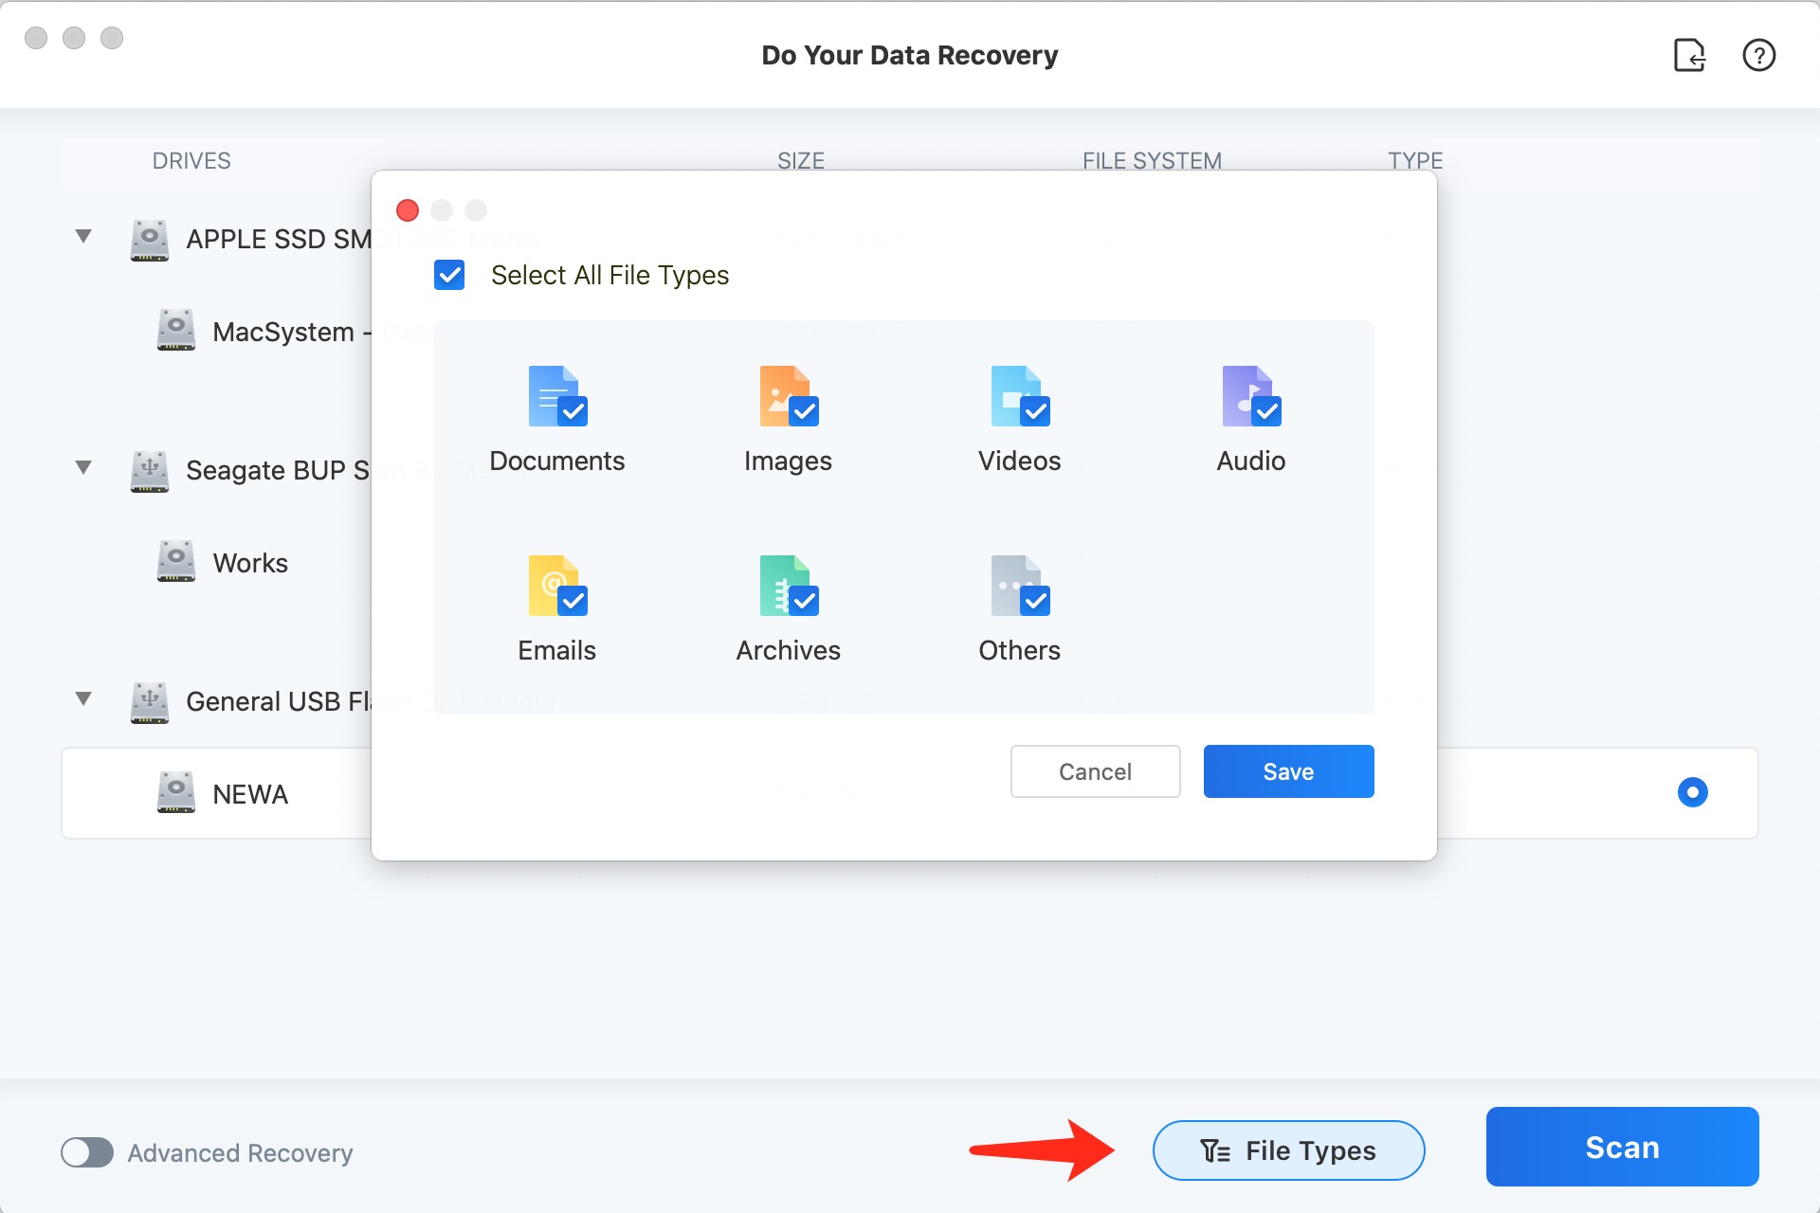Image resolution: width=1820 pixels, height=1213 pixels.
Task: Select the Archives file type icon
Action: pyautogui.click(x=789, y=586)
